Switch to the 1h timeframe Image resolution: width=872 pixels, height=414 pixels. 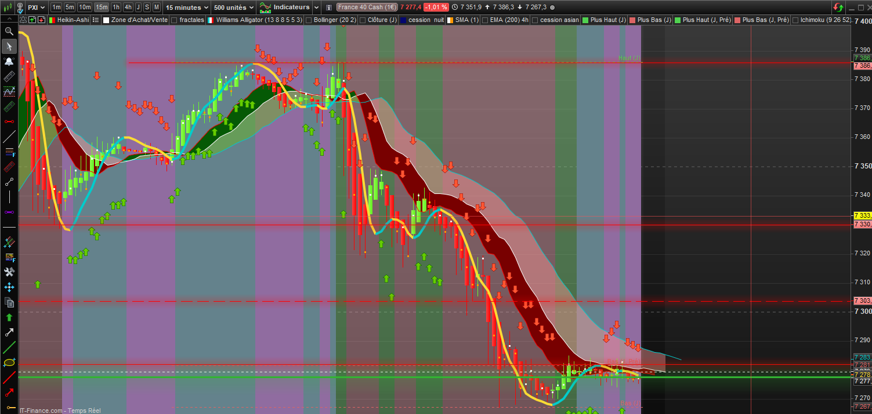tap(115, 8)
